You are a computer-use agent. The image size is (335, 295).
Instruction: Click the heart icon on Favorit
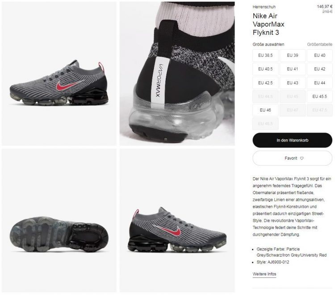301,158
